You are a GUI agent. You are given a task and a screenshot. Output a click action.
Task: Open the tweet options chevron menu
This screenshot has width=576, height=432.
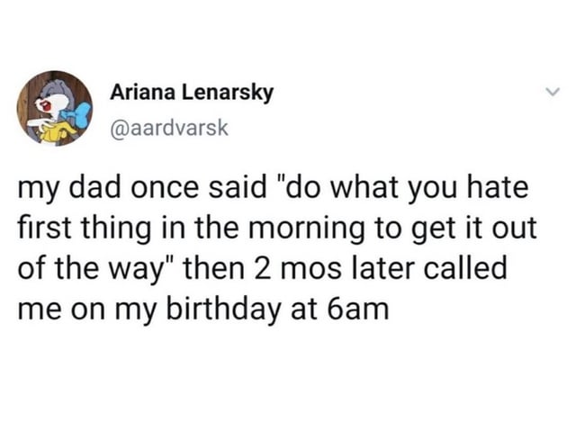pyautogui.click(x=552, y=92)
